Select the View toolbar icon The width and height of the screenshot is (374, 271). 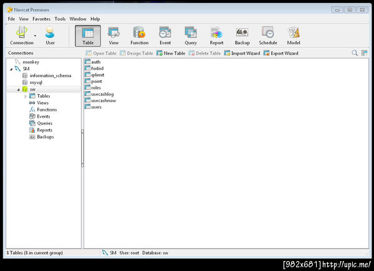tap(113, 36)
